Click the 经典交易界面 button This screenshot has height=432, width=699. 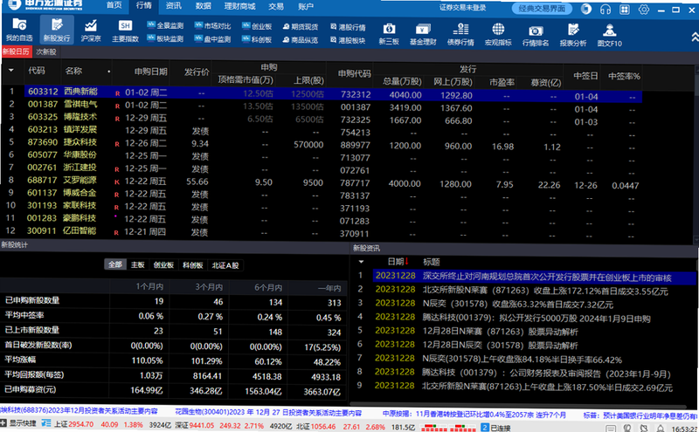(x=542, y=9)
